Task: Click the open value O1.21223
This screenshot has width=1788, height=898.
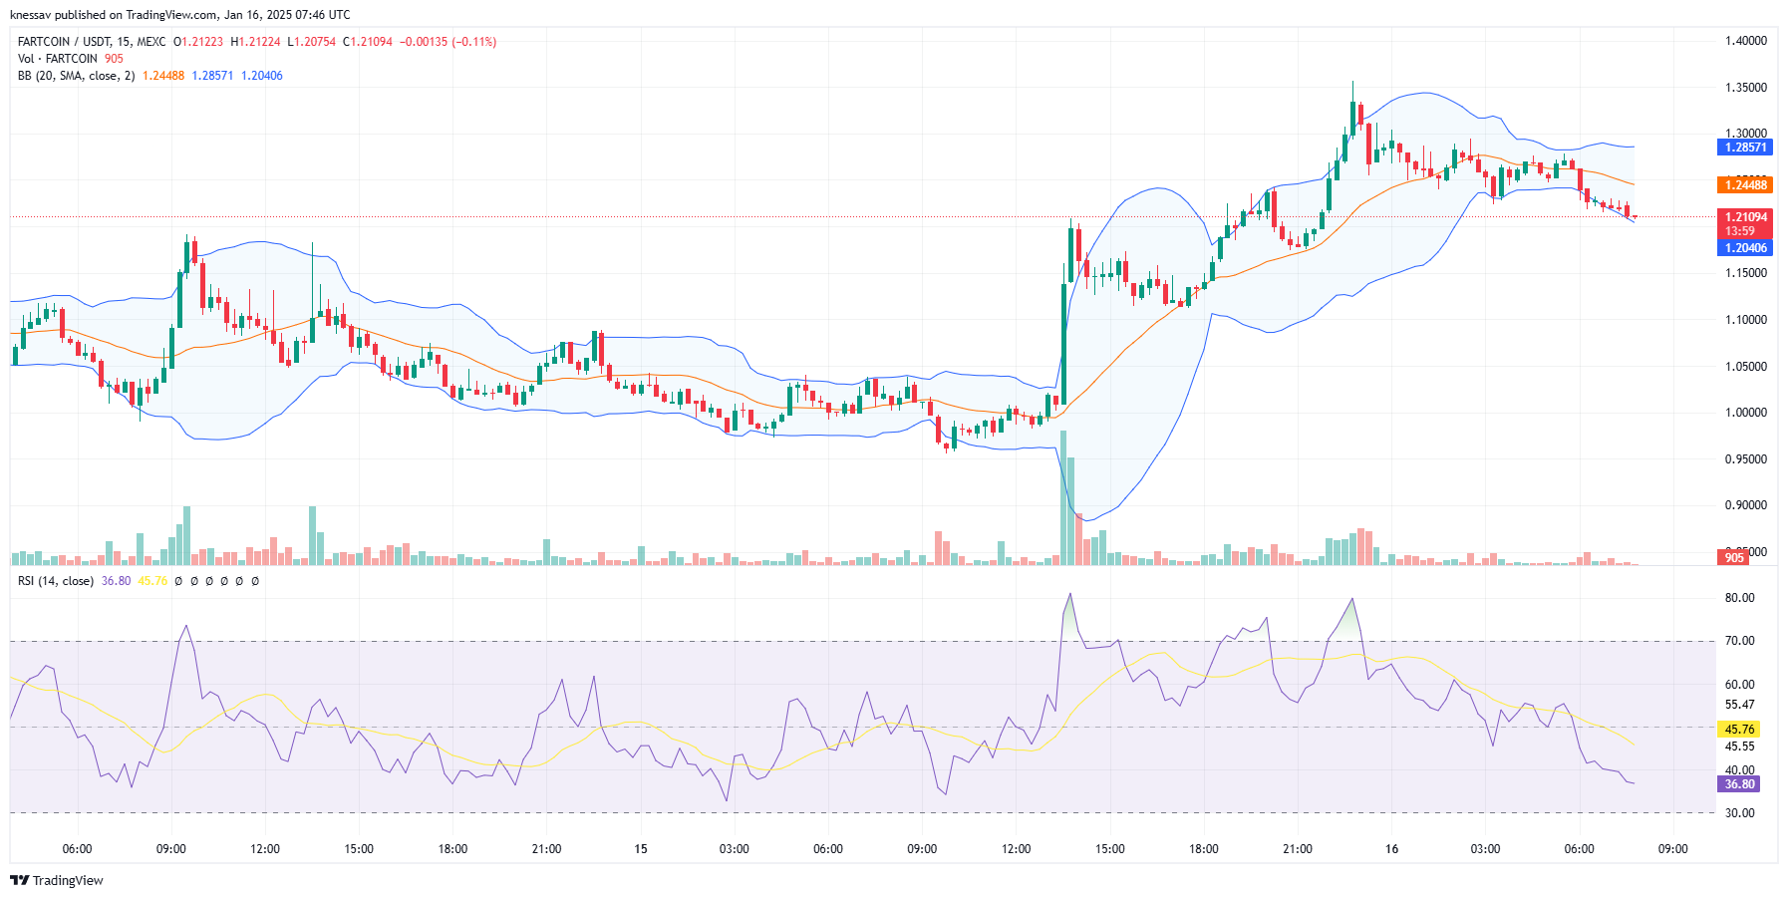Action: coord(198,42)
